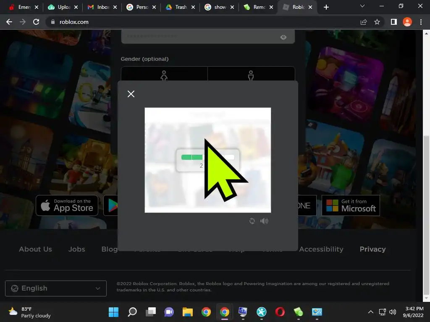430x322 pixels.
Task: View site information lock icon
Action: [53, 22]
